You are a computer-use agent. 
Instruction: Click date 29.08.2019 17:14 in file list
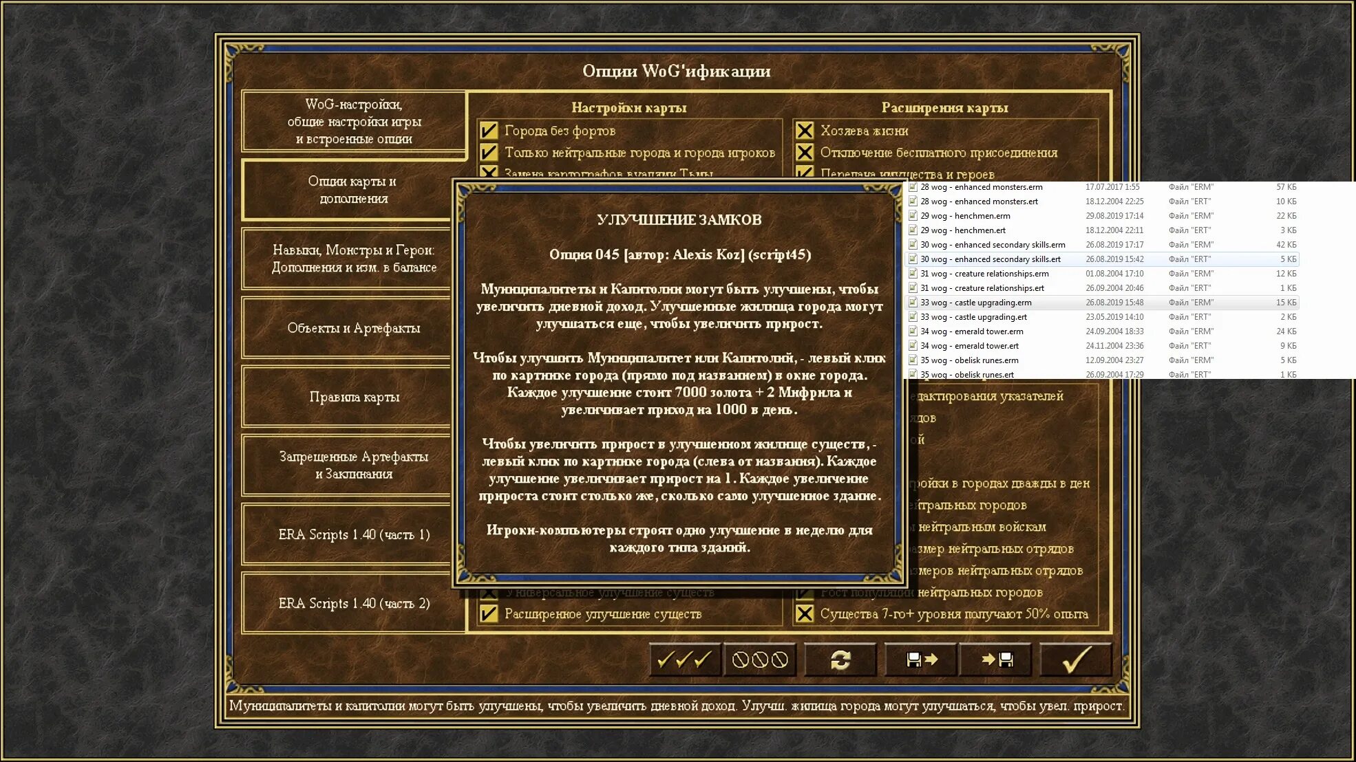[x=1114, y=216]
